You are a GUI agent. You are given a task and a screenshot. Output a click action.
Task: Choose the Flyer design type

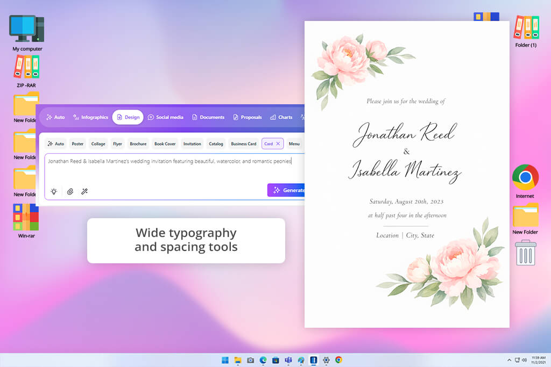[117, 144]
